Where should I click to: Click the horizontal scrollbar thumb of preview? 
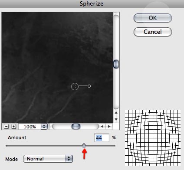(76, 127)
